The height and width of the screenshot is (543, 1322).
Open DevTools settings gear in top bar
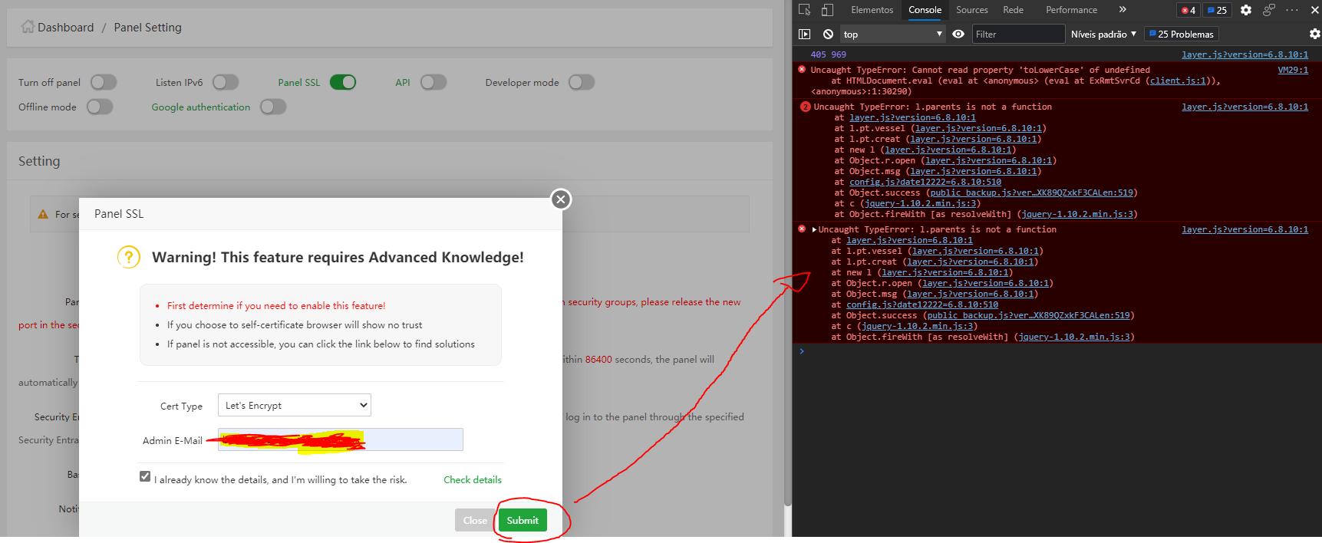coord(1246,10)
